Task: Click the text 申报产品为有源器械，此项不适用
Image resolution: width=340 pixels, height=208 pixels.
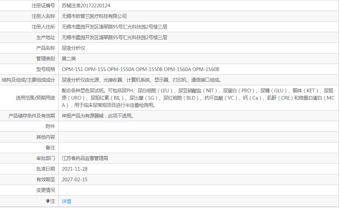Action: pos(98,116)
